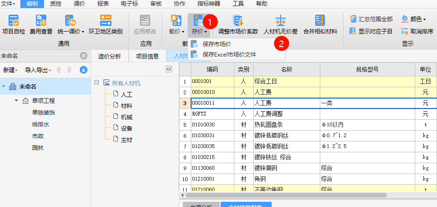This screenshot has width=437, height=207.
Task: Click the 统一调价 icon
Action: click(70, 21)
